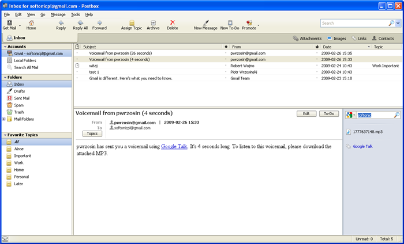This screenshot has width=404, height=244.
Task: Sort by the flame priority column icon
Action: [317, 47]
